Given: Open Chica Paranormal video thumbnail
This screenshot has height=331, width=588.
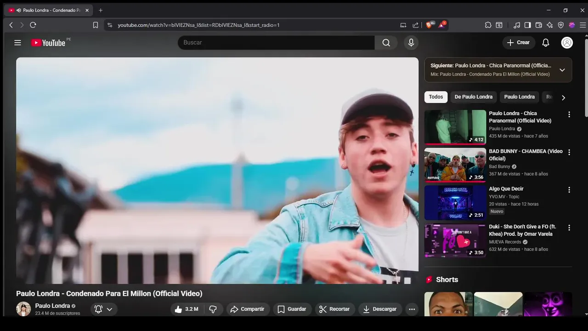Looking at the screenshot, I should (x=455, y=127).
